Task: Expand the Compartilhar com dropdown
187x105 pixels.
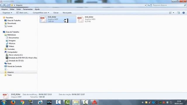Action: pyautogui.click(x=41, y=13)
